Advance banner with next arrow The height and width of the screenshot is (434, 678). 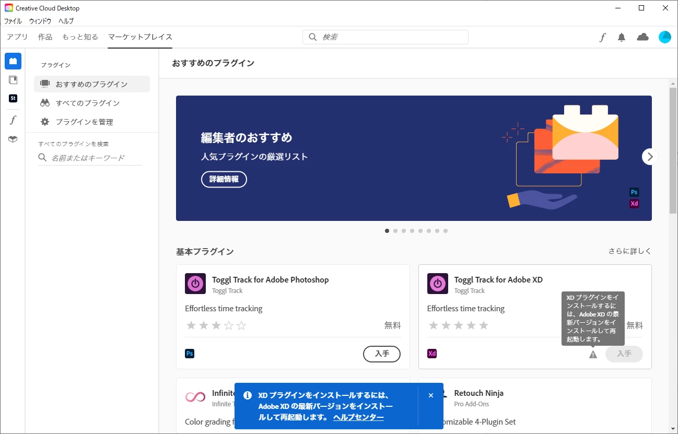pos(650,156)
